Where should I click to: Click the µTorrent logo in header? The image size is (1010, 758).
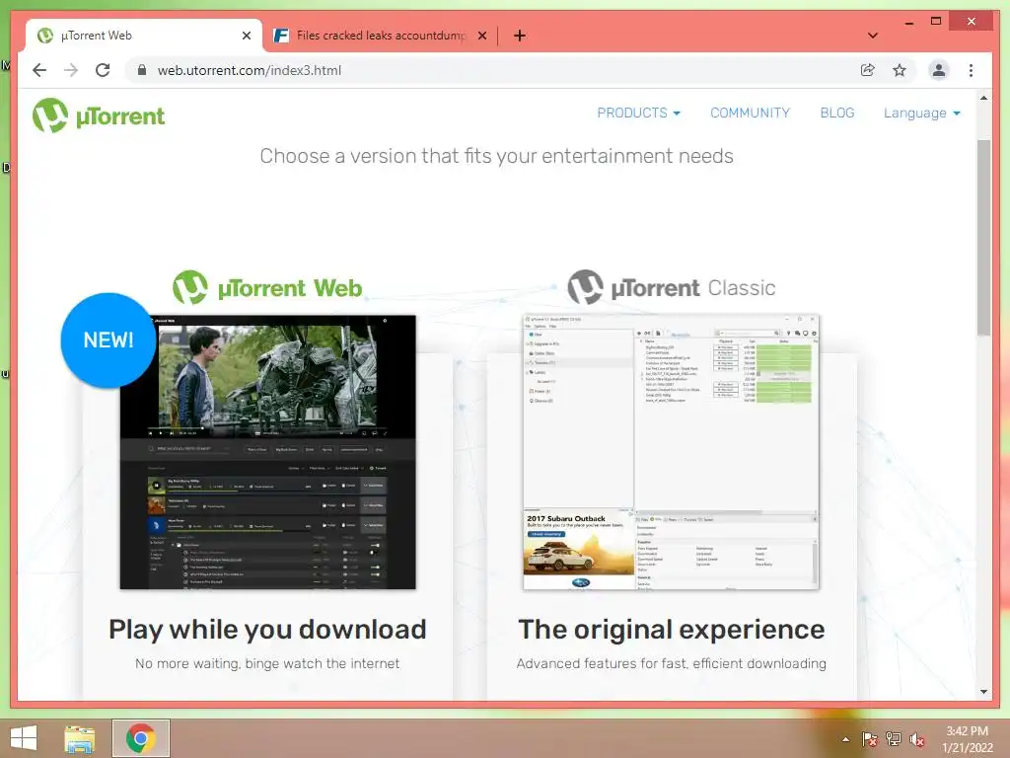[99, 115]
